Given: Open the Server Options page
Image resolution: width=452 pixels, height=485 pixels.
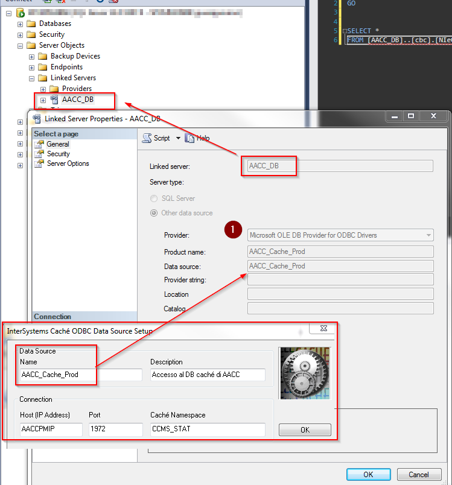Looking at the screenshot, I should pyautogui.click(x=68, y=163).
